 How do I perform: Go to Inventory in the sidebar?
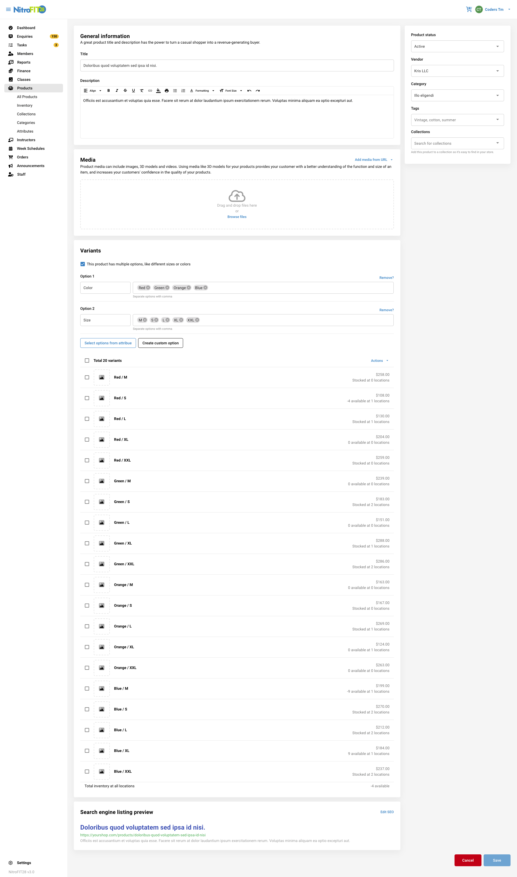pos(25,105)
